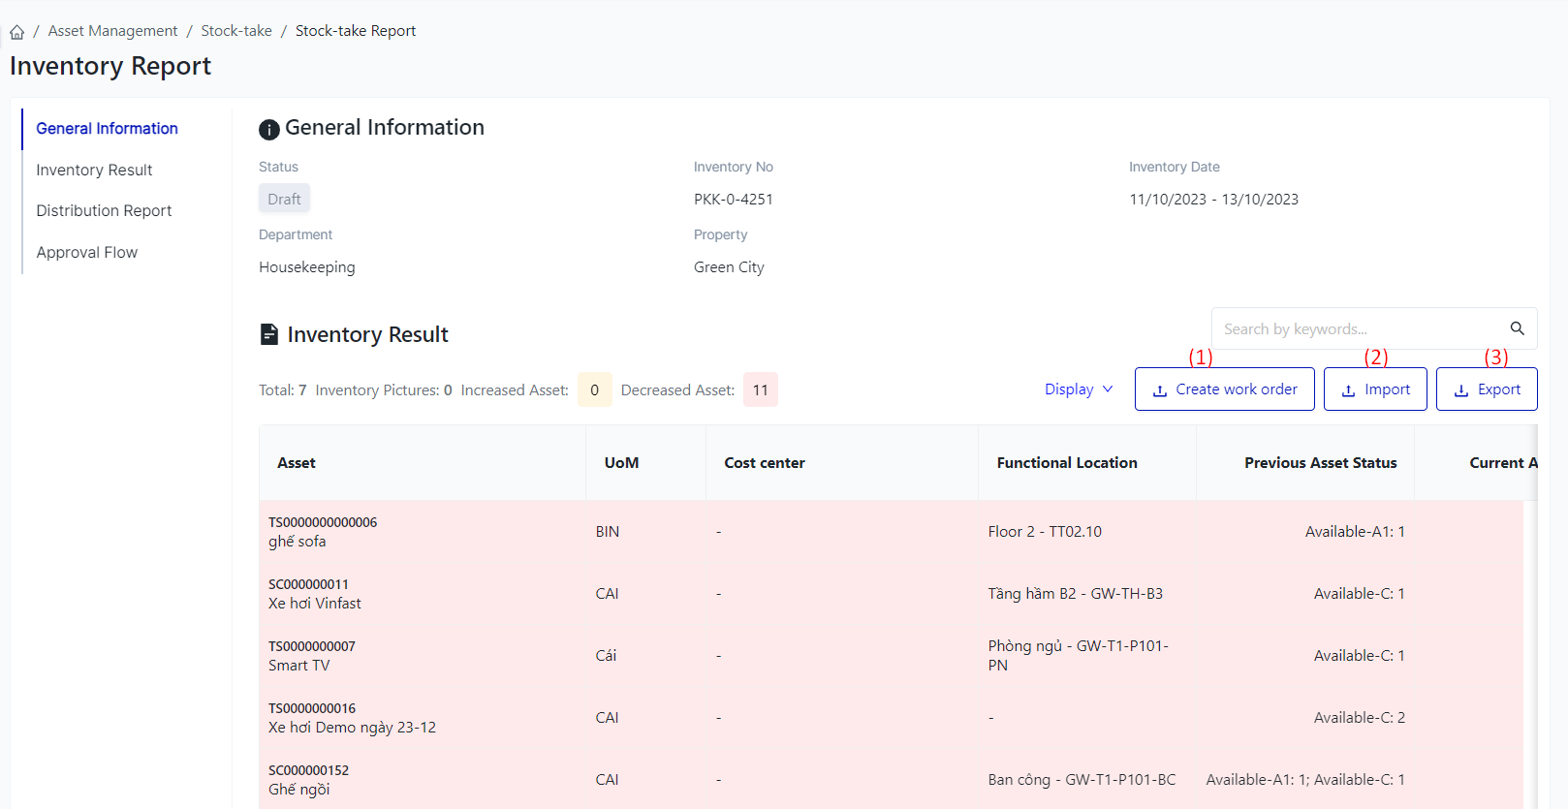
Task: Open the Display dropdown
Action: click(x=1079, y=389)
